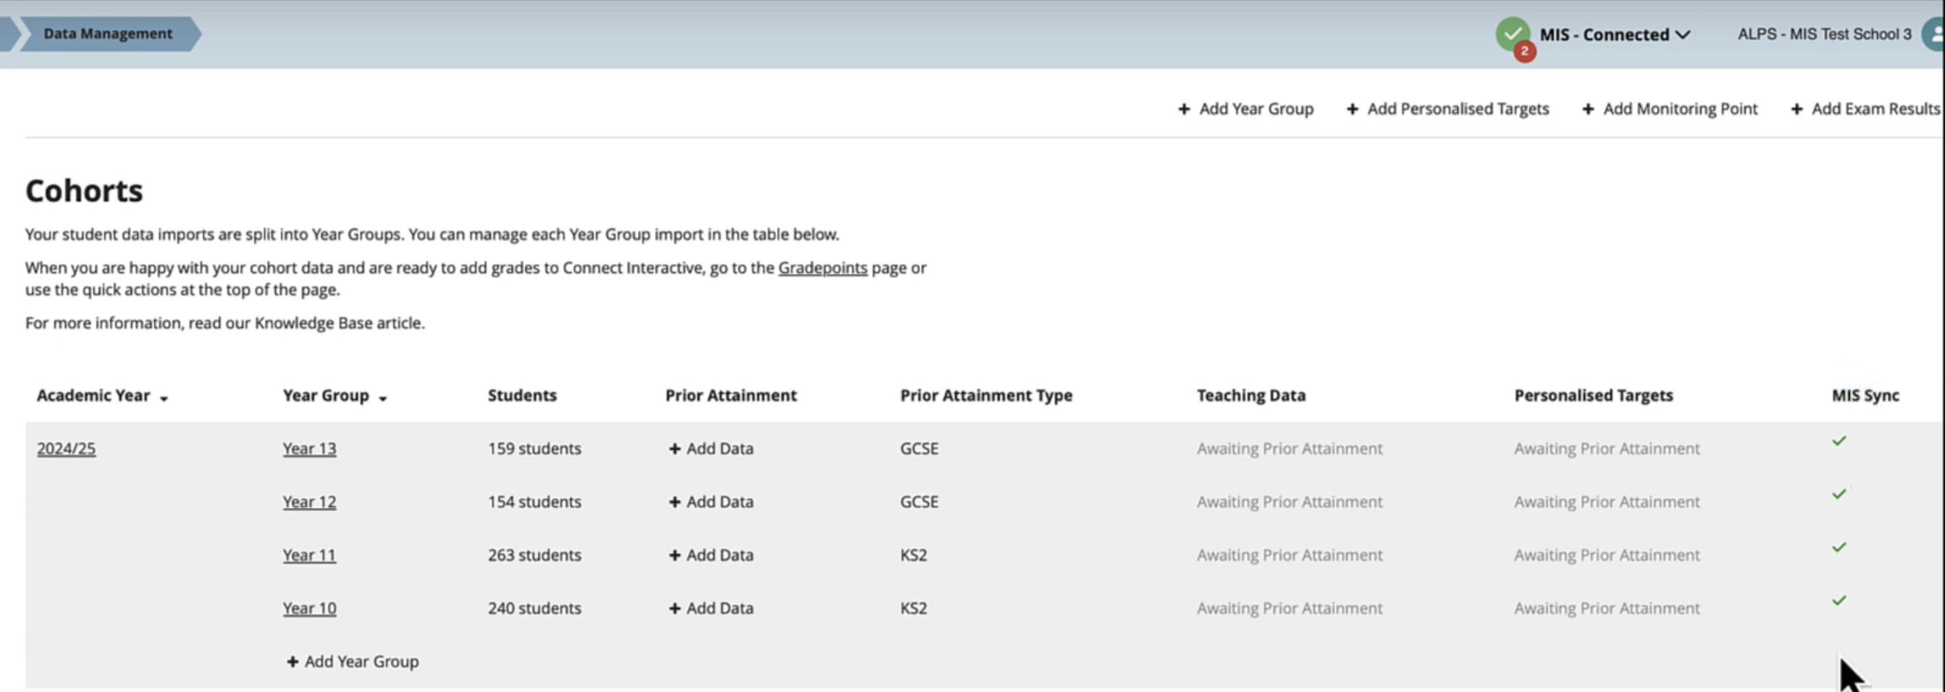Click GCSE prior attainment type for Year 13
The width and height of the screenshot is (1945, 692).
(919, 448)
